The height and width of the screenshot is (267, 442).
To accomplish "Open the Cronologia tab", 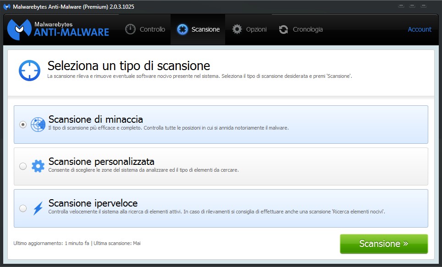I will point(300,29).
